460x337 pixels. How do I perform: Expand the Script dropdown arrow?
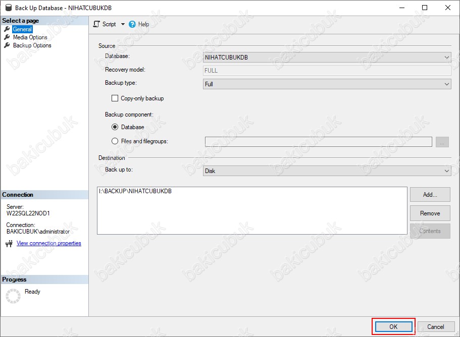click(x=123, y=24)
